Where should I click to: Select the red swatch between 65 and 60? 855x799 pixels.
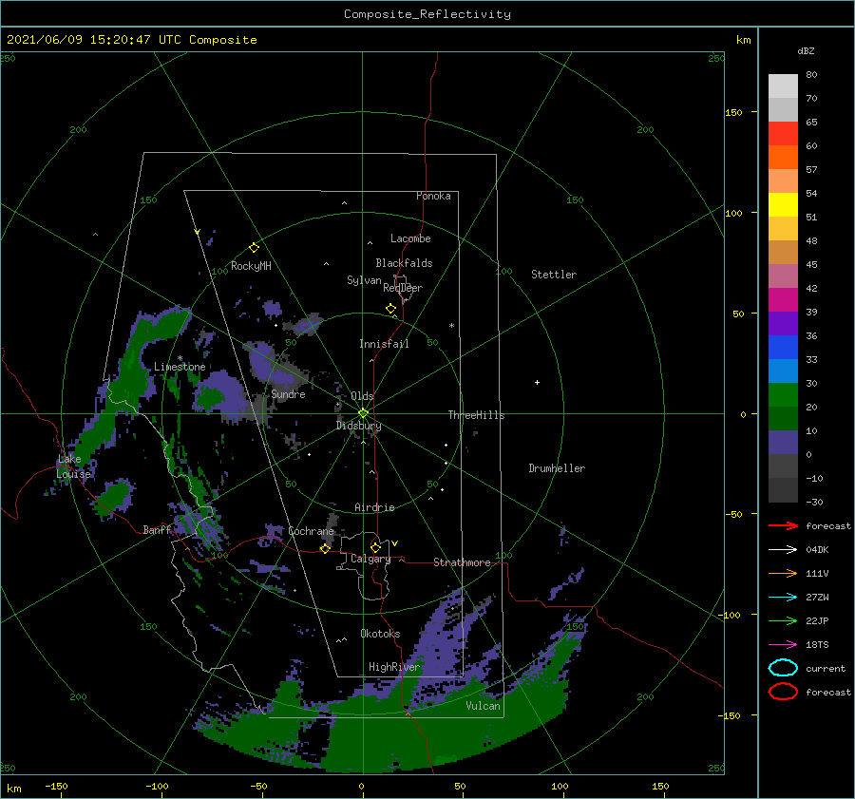point(783,134)
